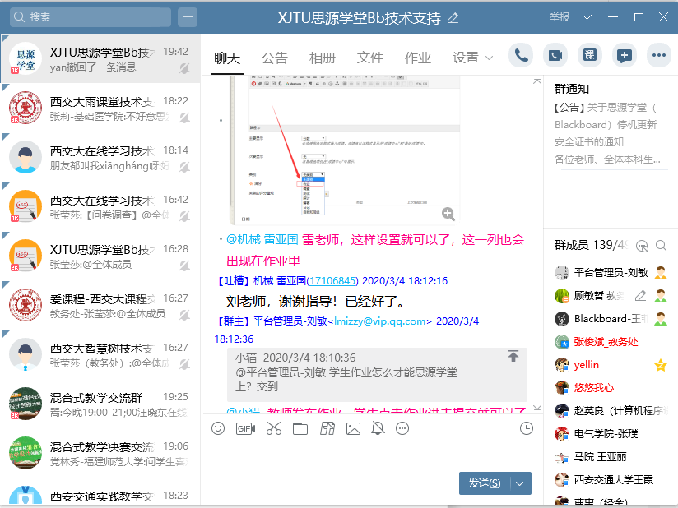Open message history clock icon
The height and width of the screenshot is (508, 678).
(527, 428)
